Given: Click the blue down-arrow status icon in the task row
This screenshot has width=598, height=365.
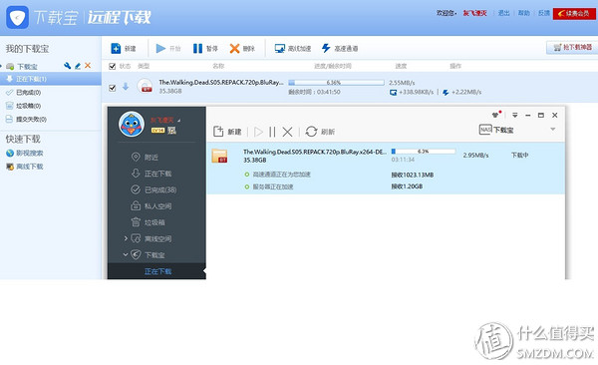Looking at the screenshot, I should [126, 87].
